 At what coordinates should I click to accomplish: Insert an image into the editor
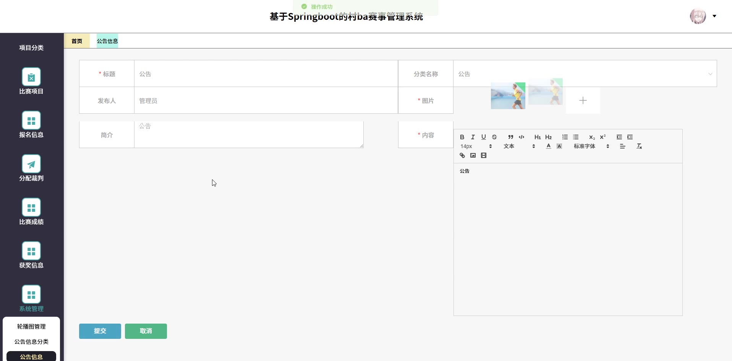[x=473, y=155]
